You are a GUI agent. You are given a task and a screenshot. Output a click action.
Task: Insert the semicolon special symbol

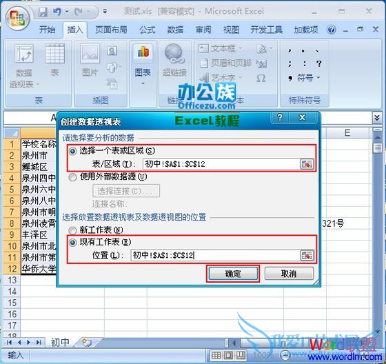point(290,64)
